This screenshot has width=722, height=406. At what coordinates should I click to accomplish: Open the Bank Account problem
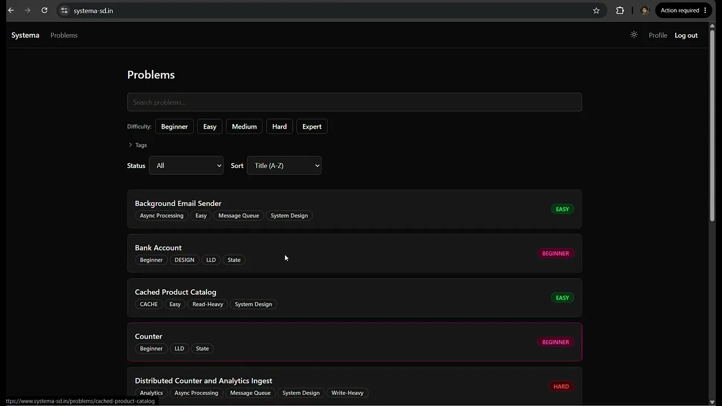[354, 253]
